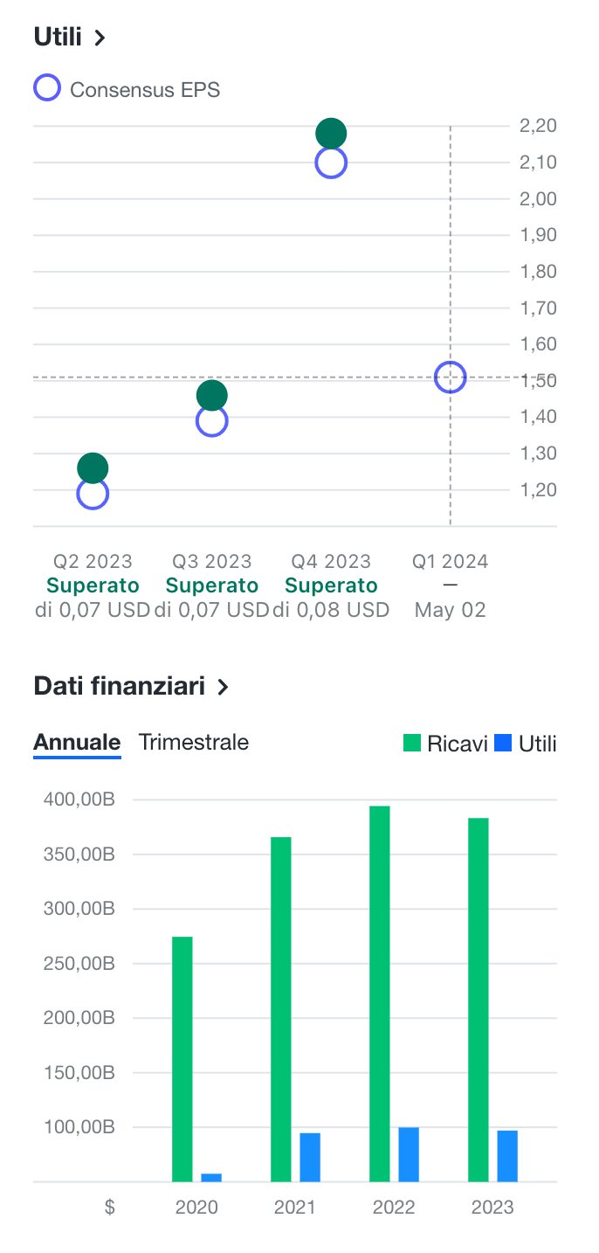Click Q3 2023 consensus EPS circle

coord(211,422)
